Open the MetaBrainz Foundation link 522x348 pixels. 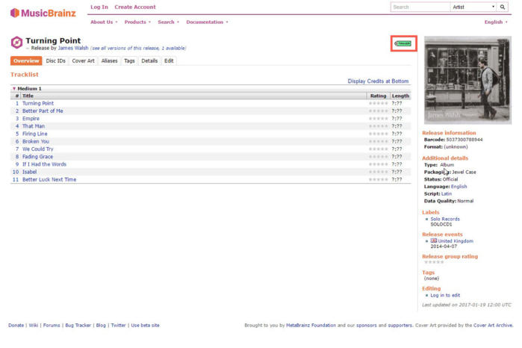tap(311, 326)
